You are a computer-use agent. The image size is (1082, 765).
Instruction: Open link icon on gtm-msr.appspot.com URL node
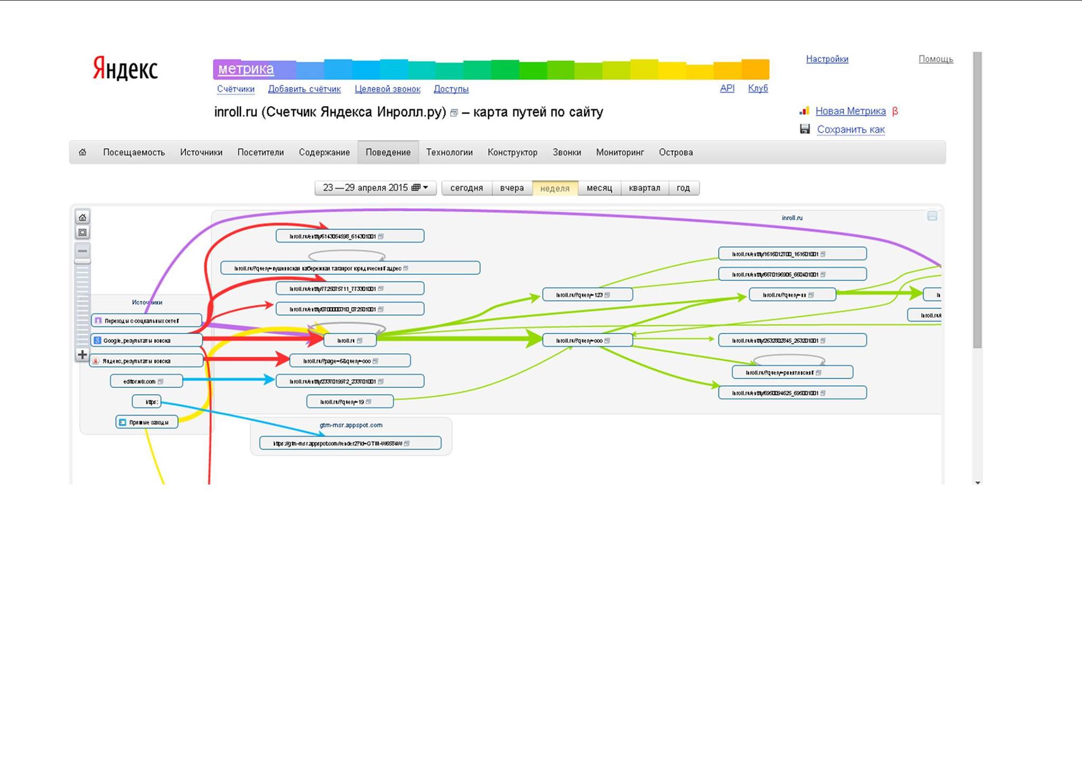pyautogui.click(x=407, y=443)
